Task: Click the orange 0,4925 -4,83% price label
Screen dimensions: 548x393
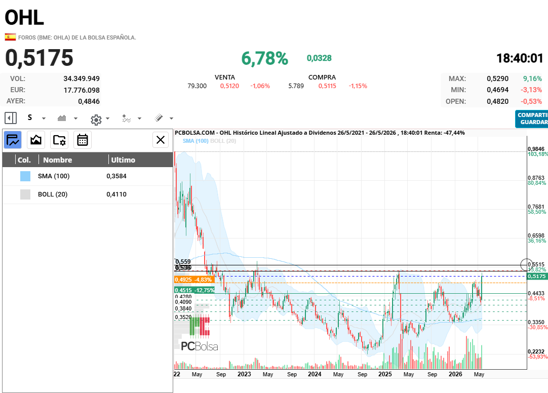Action: click(194, 280)
